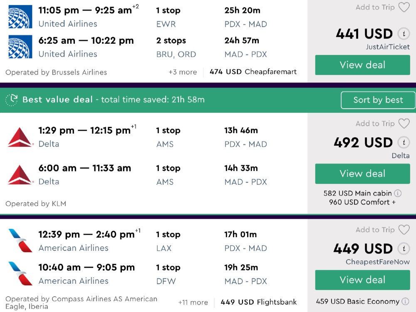Click the clock icon on the best value banner
Image resolution: width=416 pixels, height=312 pixels.
point(12,100)
